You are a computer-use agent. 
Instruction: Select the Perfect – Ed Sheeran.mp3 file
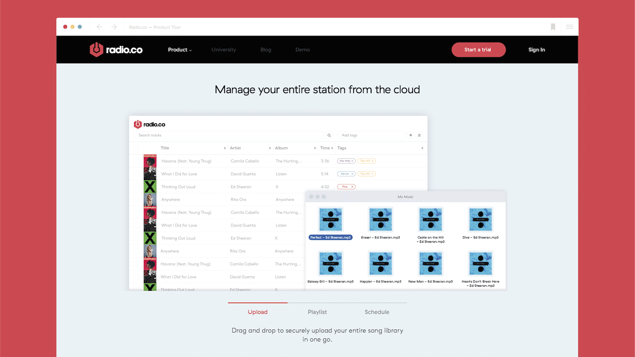(331, 223)
